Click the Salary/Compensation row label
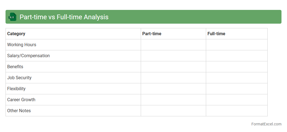The image size is (287, 132). point(28,56)
